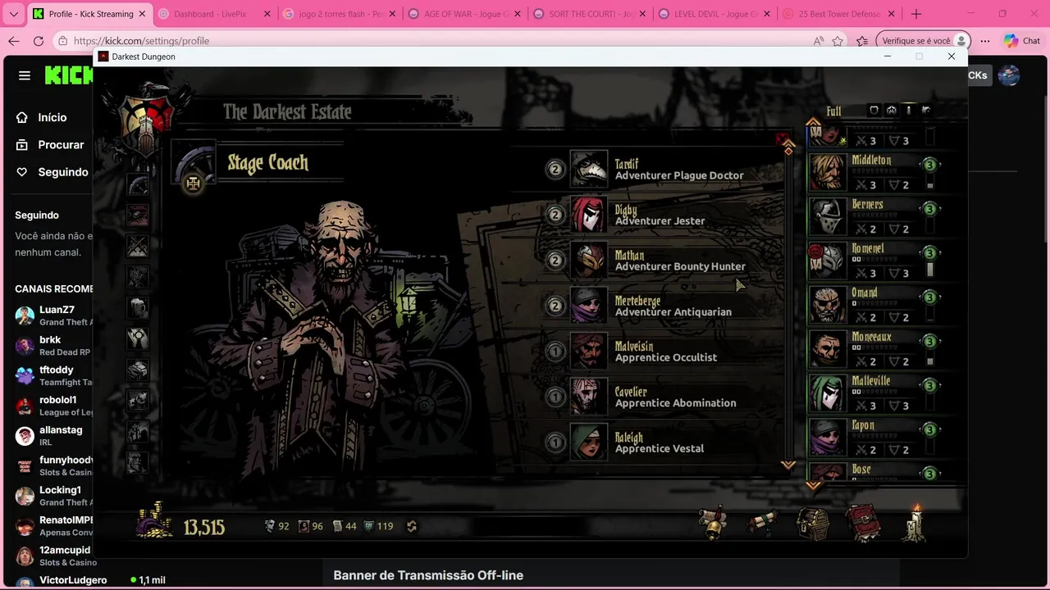Click the deed heirloom icon showing 44
The image size is (1050, 590).
[337, 526]
